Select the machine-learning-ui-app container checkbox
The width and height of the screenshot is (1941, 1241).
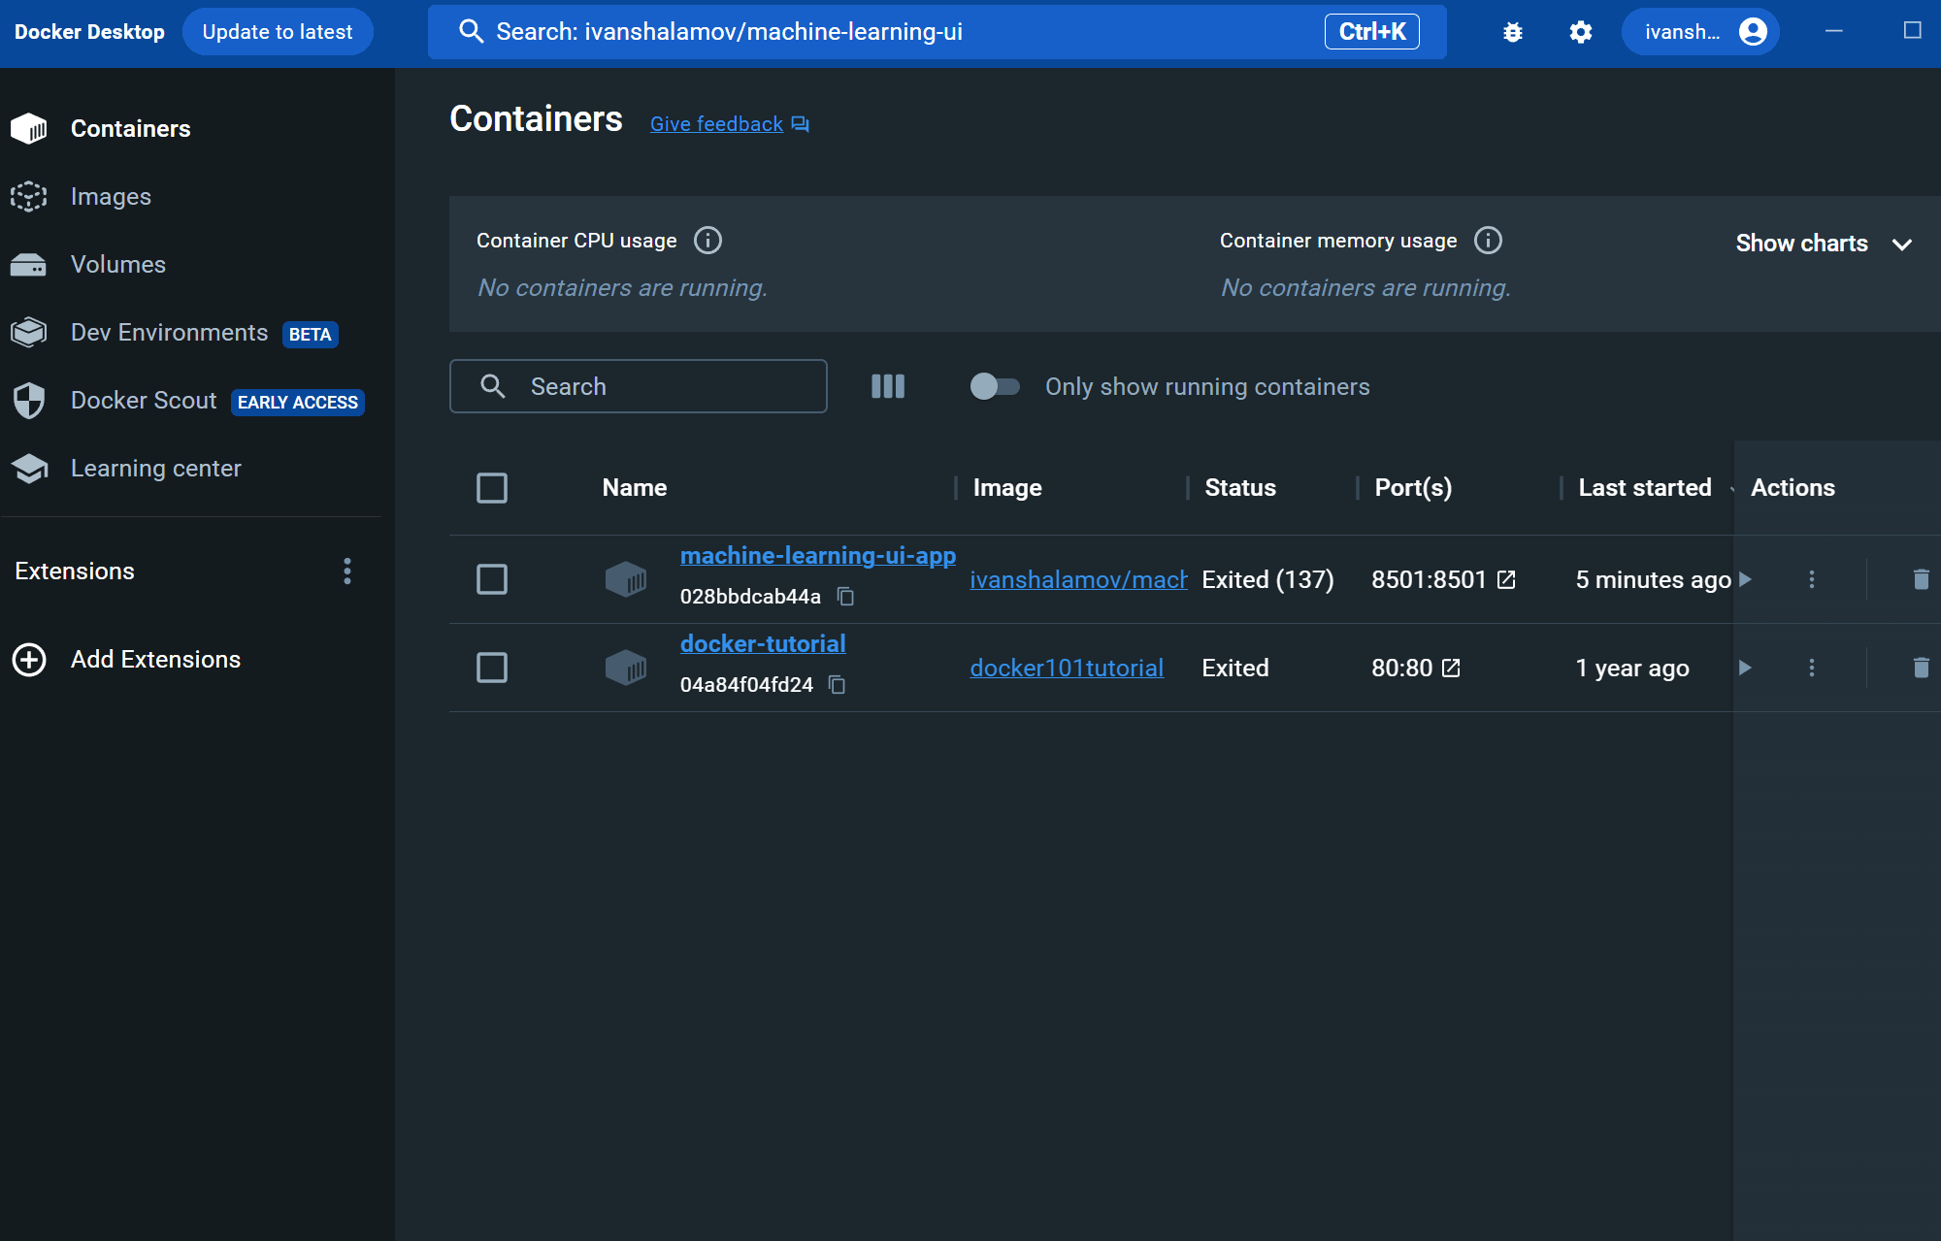coord(492,578)
